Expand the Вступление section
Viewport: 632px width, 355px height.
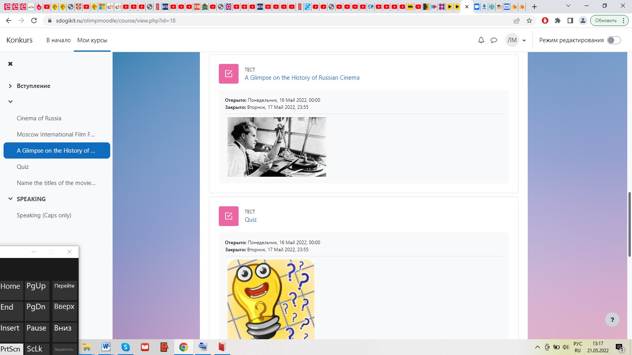pos(10,86)
